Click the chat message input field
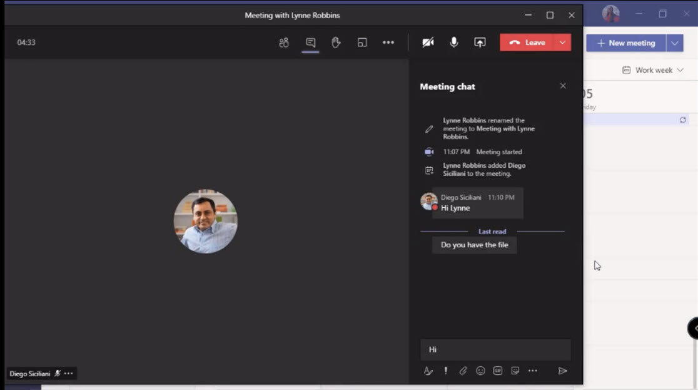 point(495,349)
